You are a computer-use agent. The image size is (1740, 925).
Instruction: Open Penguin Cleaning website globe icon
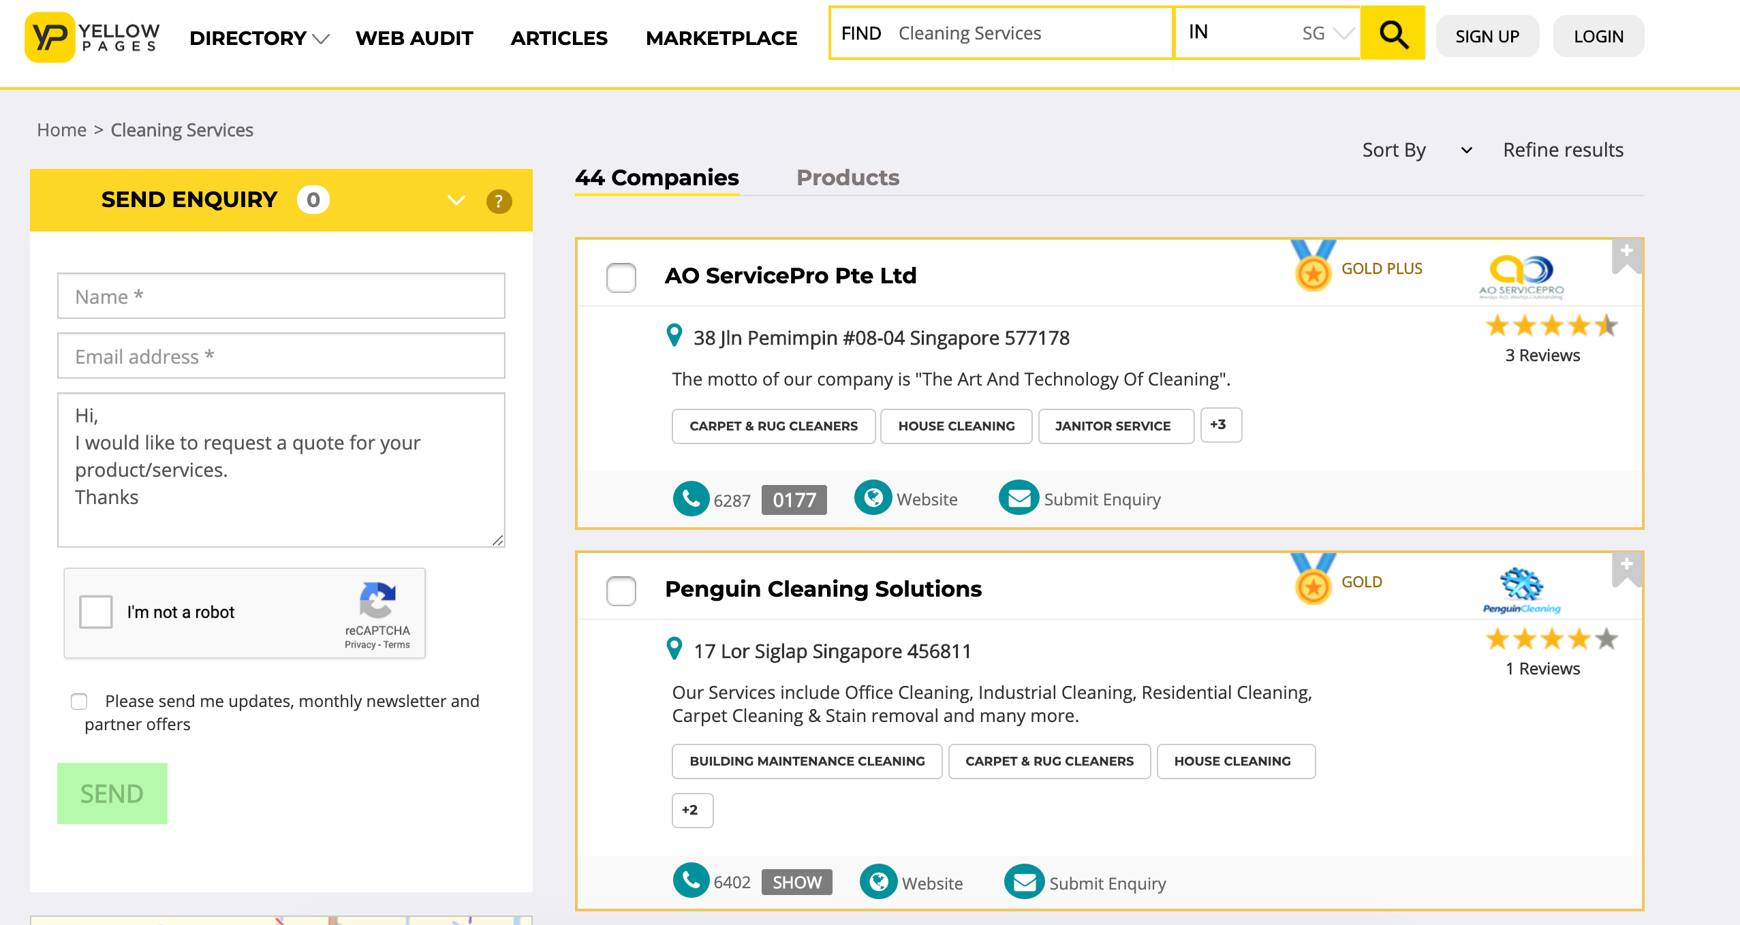(878, 882)
